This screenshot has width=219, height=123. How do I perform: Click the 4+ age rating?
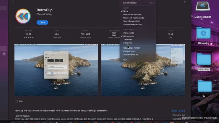[57, 34]
